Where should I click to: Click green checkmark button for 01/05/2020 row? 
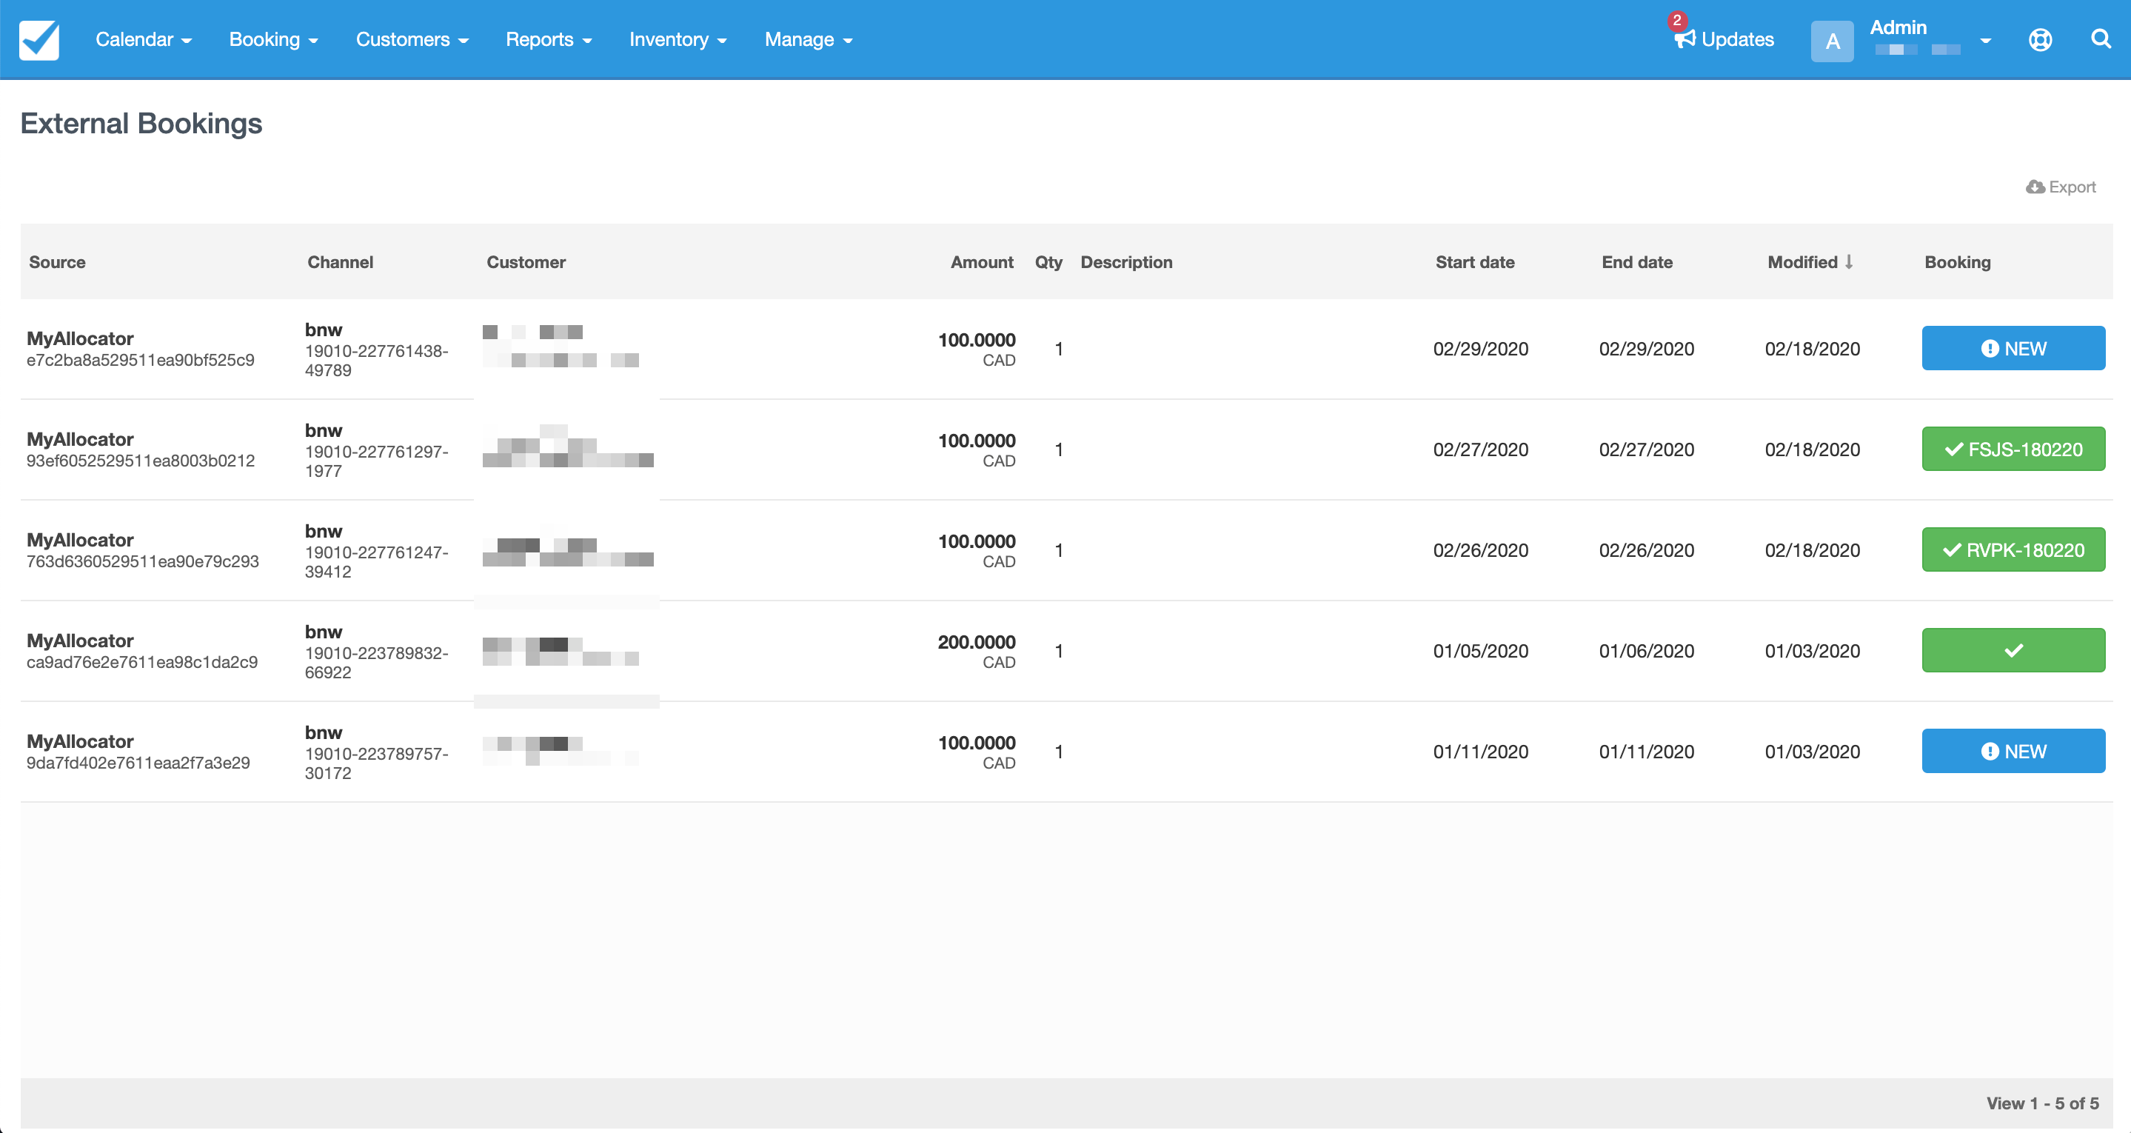click(x=2013, y=650)
